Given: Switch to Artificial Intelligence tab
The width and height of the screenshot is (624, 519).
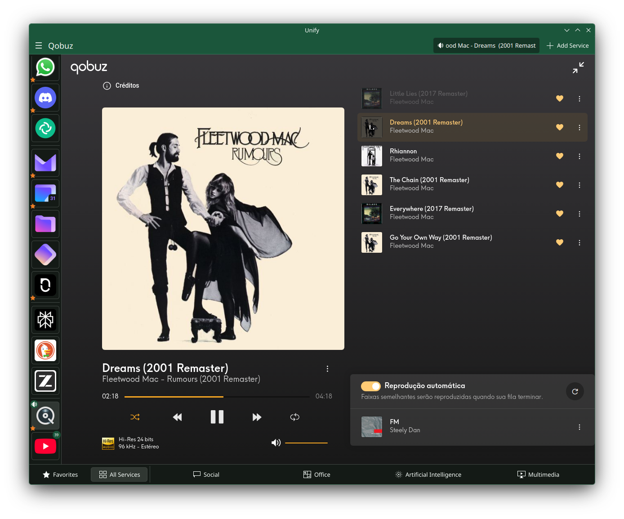Looking at the screenshot, I should (x=428, y=474).
